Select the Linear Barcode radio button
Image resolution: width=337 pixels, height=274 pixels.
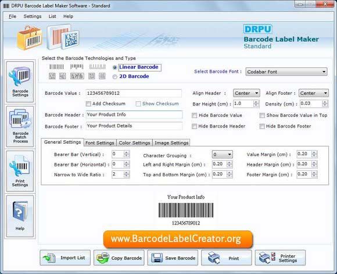(x=115, y=67)
